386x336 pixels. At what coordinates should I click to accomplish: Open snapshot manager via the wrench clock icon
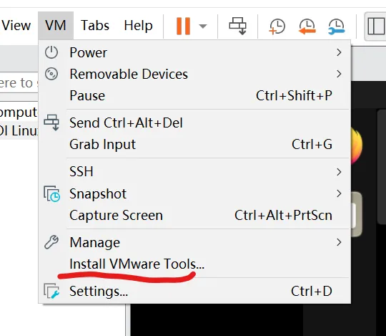click(x=336, y=27)
